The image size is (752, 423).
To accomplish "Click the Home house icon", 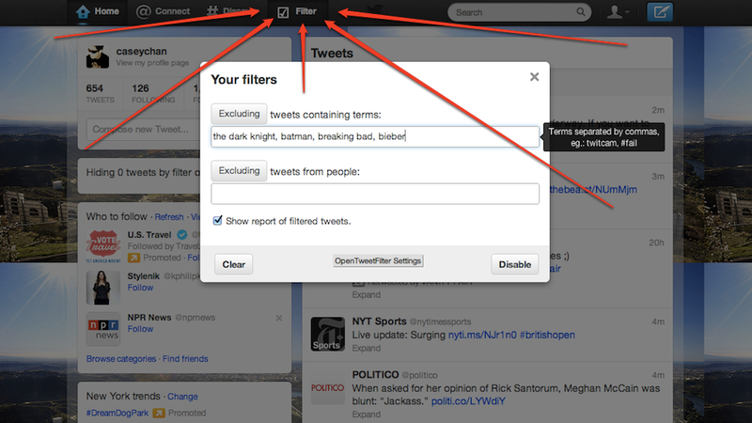I will [83, 12].
